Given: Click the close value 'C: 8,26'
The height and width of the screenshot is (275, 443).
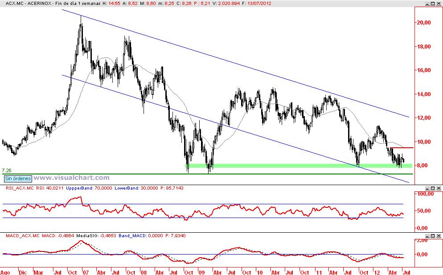Looking at the screenshot, I should pyautogui.click(x=185, y=4).
